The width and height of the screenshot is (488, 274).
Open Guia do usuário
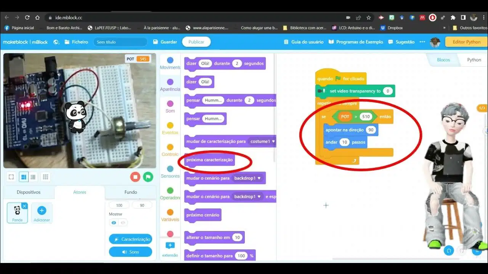(x=303, y=42)
